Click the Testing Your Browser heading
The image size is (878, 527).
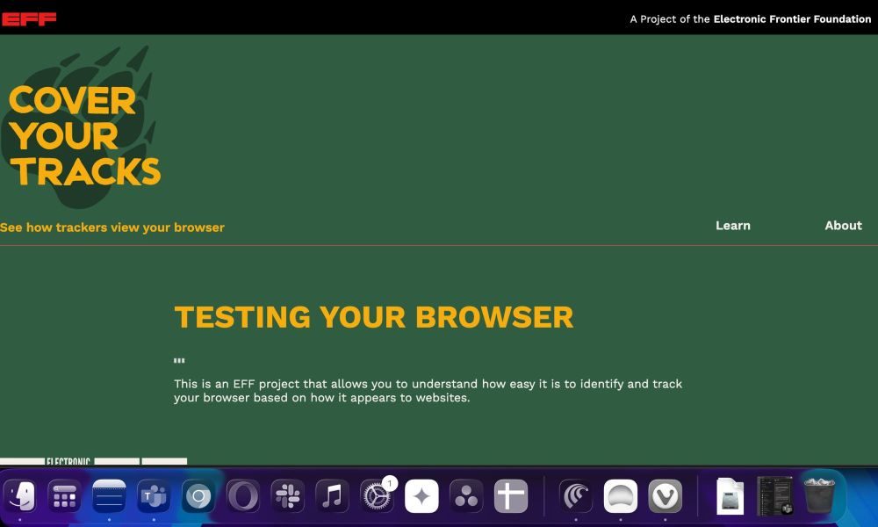(x=374, y=317)
